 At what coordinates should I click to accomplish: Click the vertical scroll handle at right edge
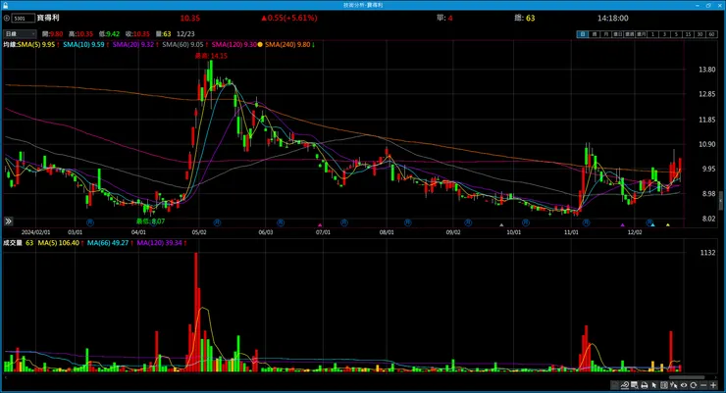[720, 202]
